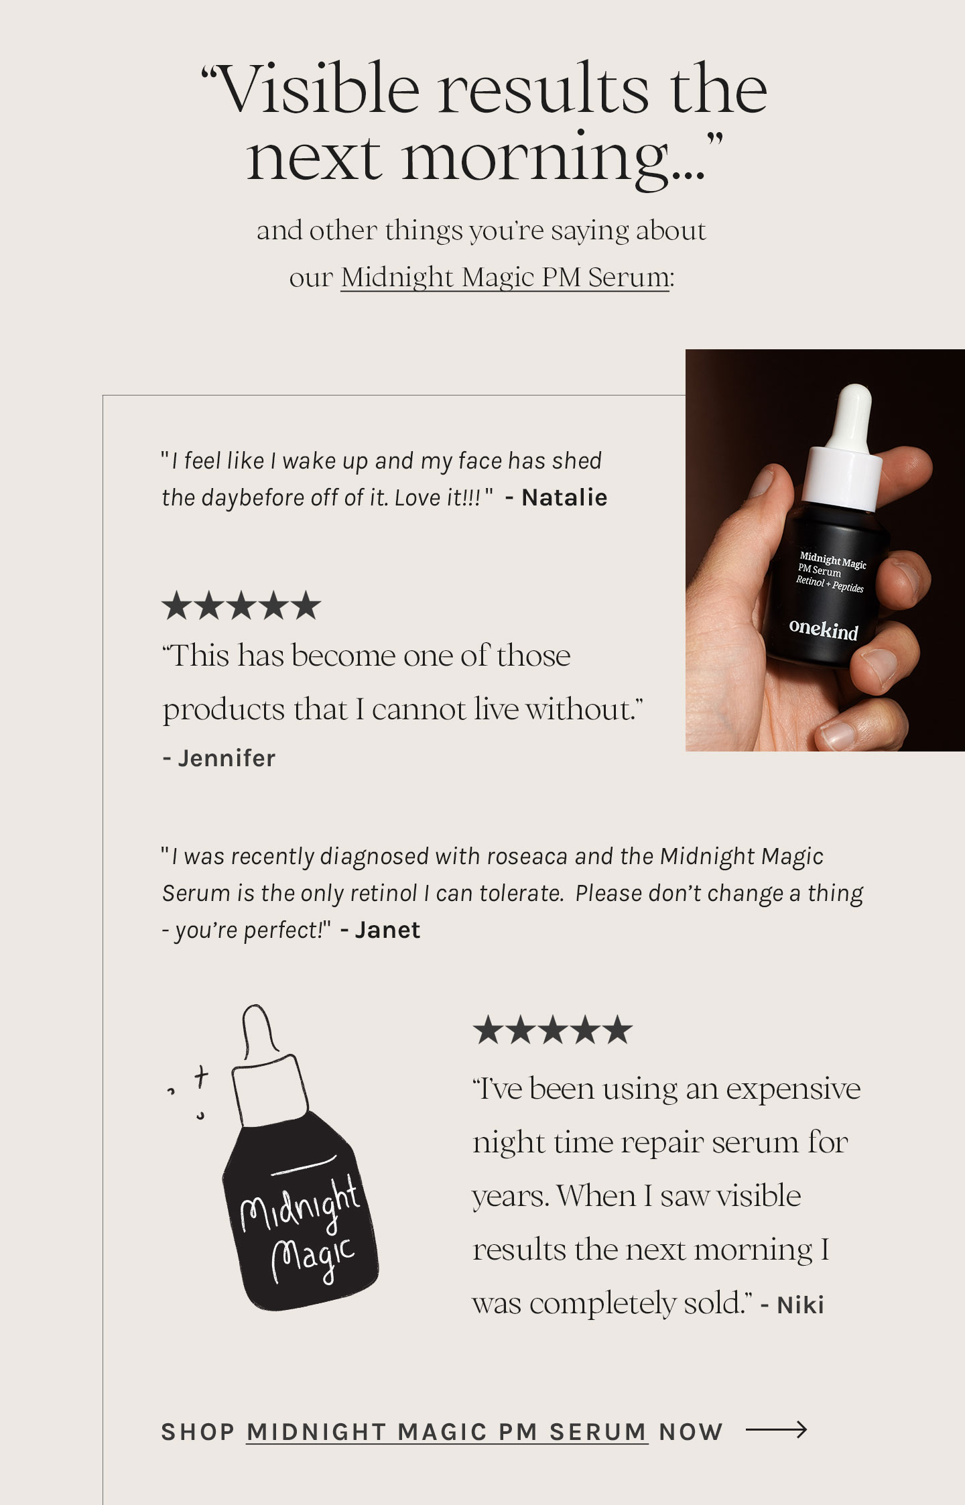Click the word NOW in the shop call-to-action
The height and width of the screenshot is (1505, 965).
(x=691, y=1431)
